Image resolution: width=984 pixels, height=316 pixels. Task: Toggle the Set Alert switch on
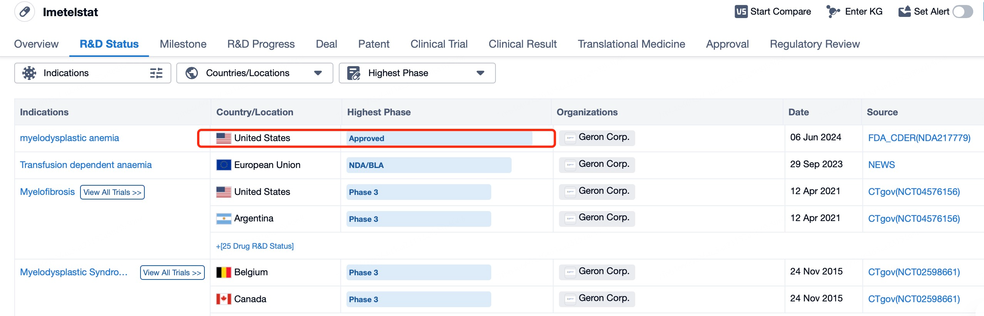[962, 12]
